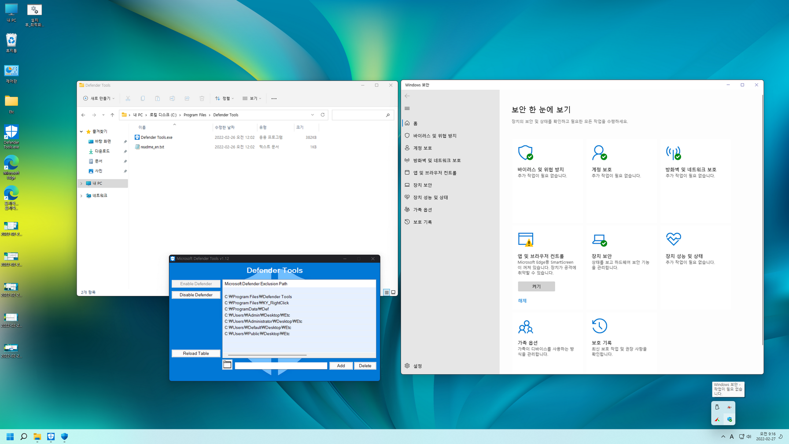Click exclusion path input field in Defender Tools
Viewport: 789px width, 444px height.
tap(281, 366)
